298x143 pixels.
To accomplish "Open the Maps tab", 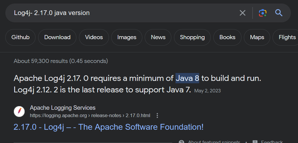I will pos(257,37).
